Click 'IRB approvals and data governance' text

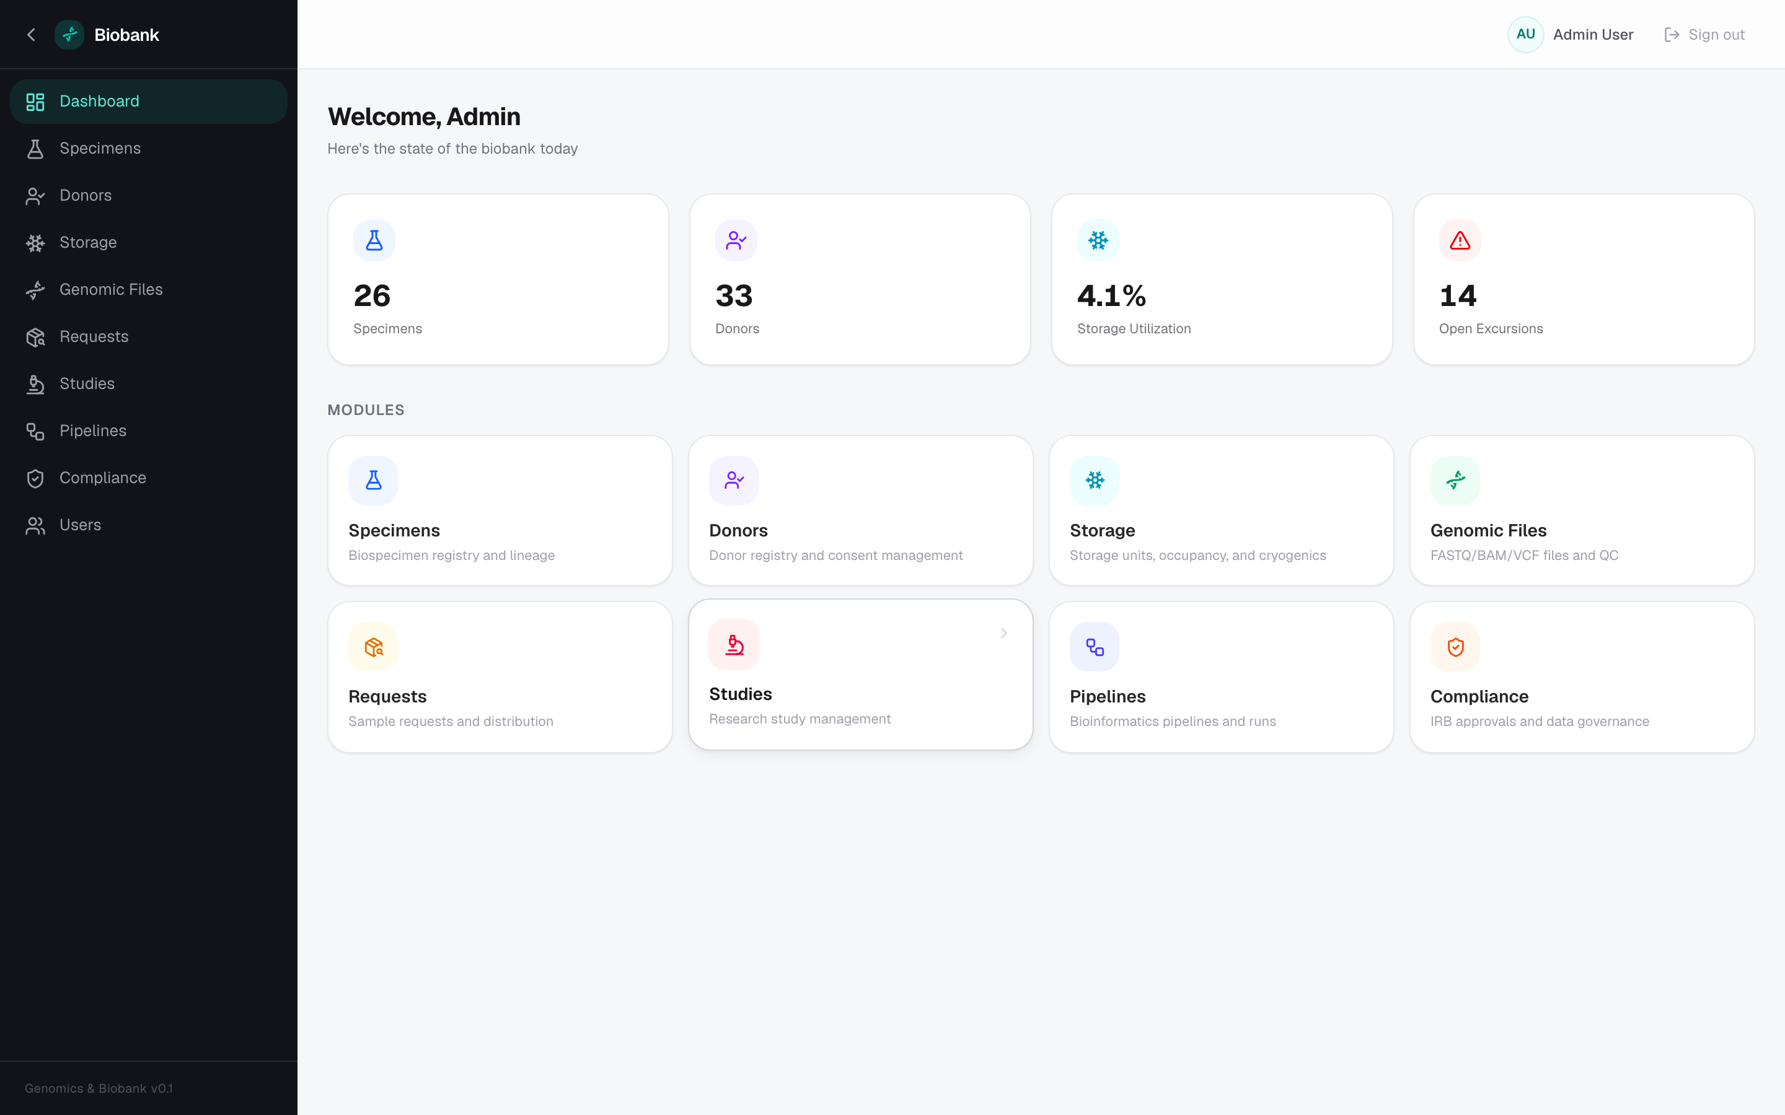[x=1540, y=721]
